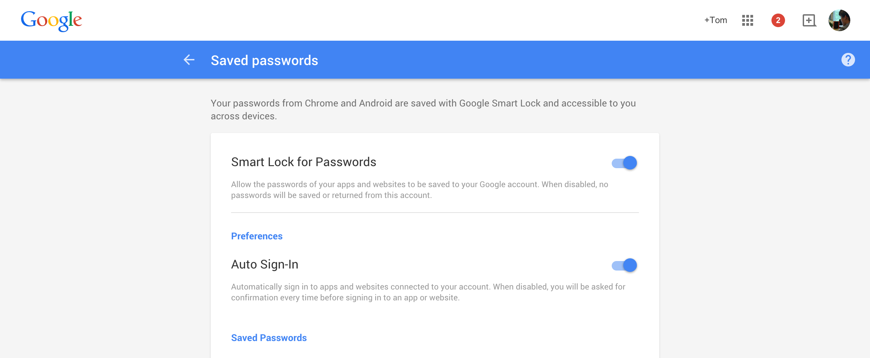Open the help question mark icon
Viewport: 870px width, 358px height.
(x=848, y=60)
